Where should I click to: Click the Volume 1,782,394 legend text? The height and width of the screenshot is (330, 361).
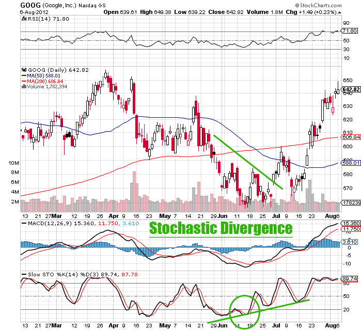click(x=47, y=87)
